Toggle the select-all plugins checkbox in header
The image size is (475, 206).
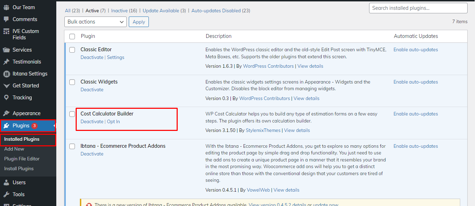click(72, 36)
